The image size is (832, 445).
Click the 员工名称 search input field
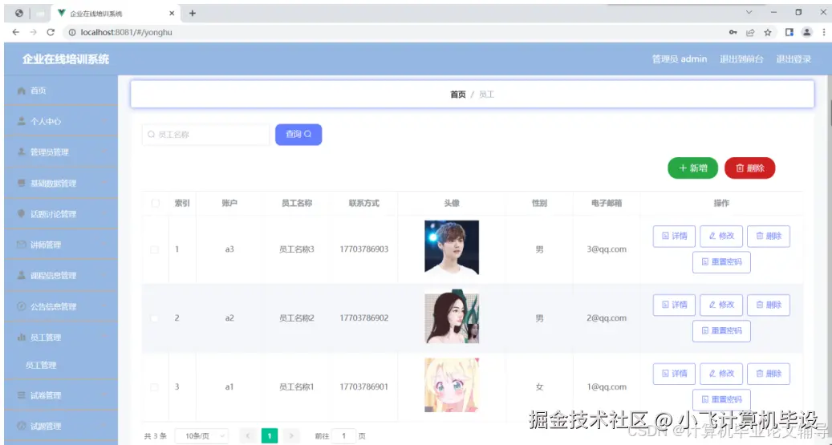pos(206,135)
